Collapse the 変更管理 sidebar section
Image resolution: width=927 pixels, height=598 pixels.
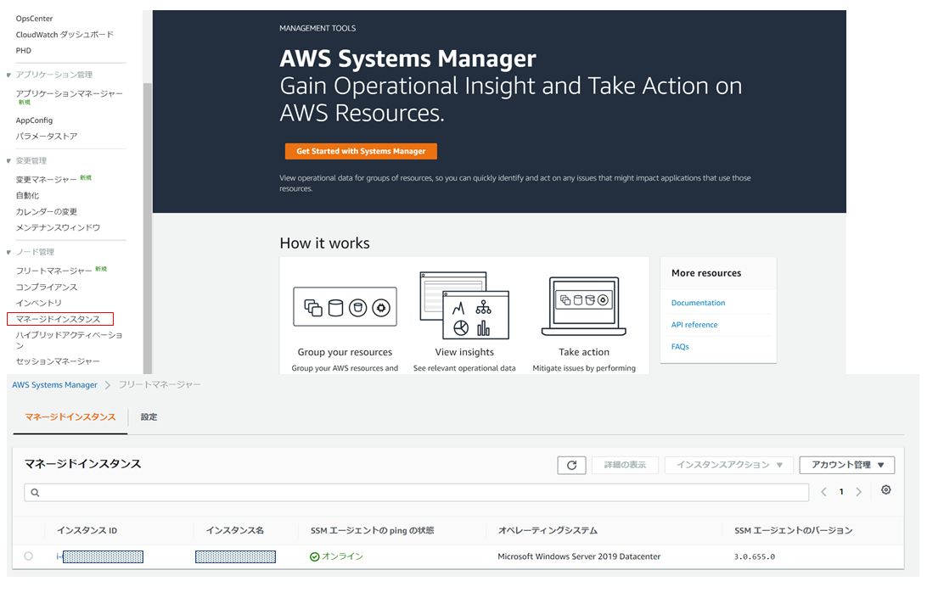coord(8,160)
